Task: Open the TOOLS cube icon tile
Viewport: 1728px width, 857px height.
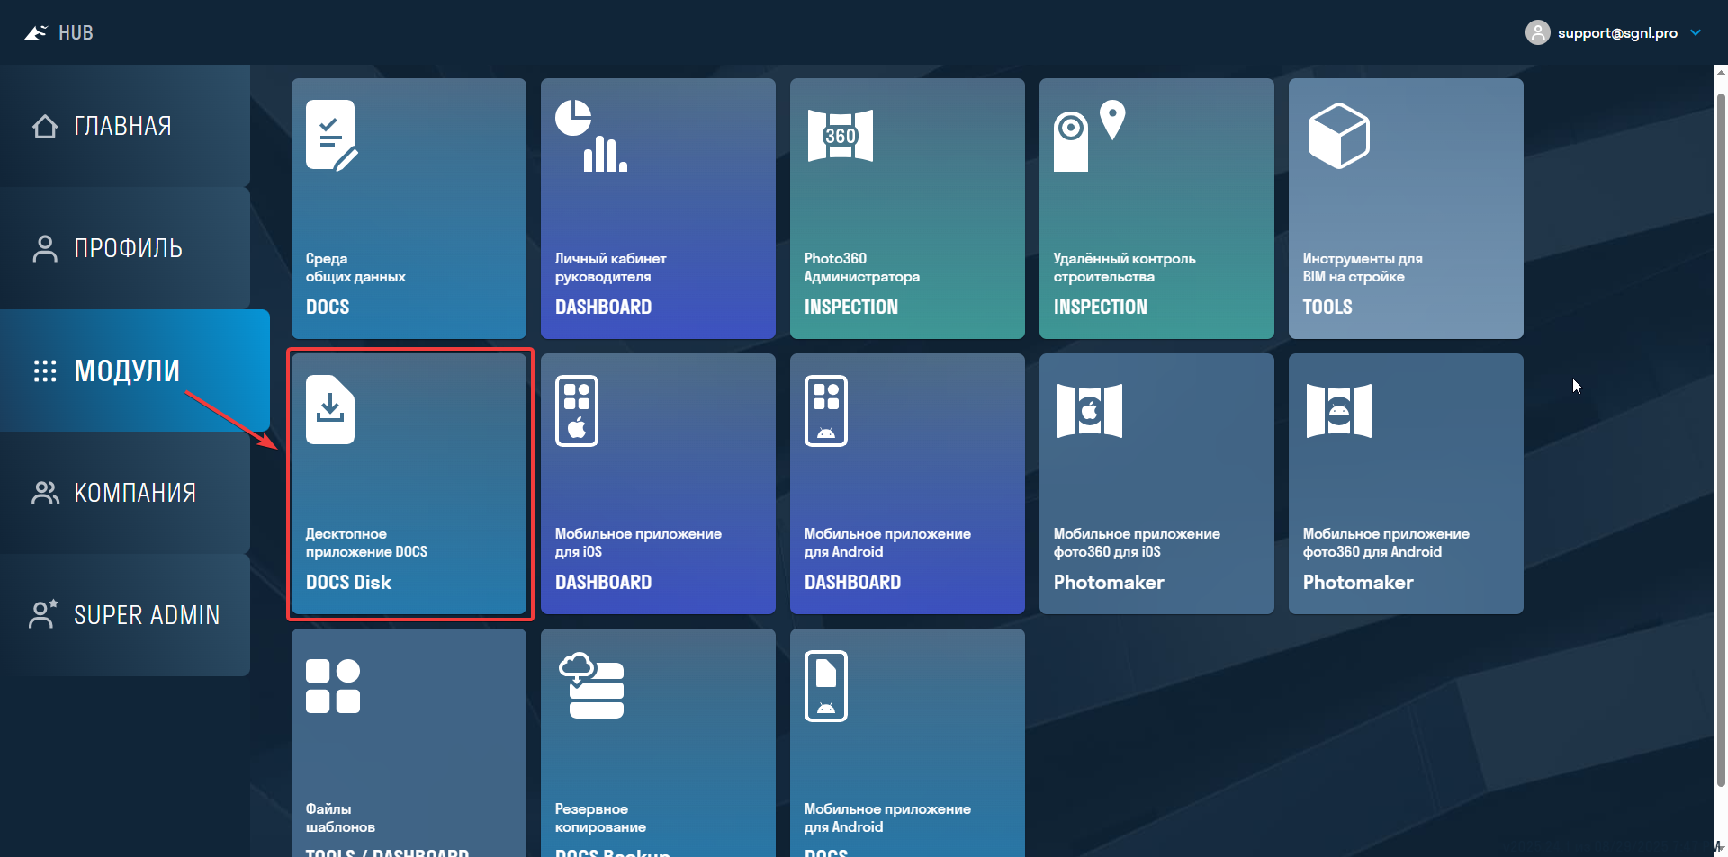Action: coord(1338,136)
